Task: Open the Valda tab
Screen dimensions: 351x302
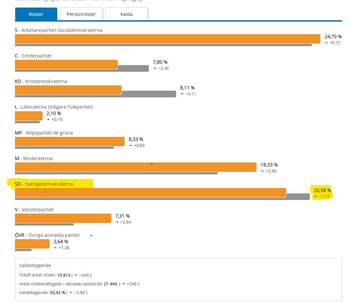Action: [127, 14]
